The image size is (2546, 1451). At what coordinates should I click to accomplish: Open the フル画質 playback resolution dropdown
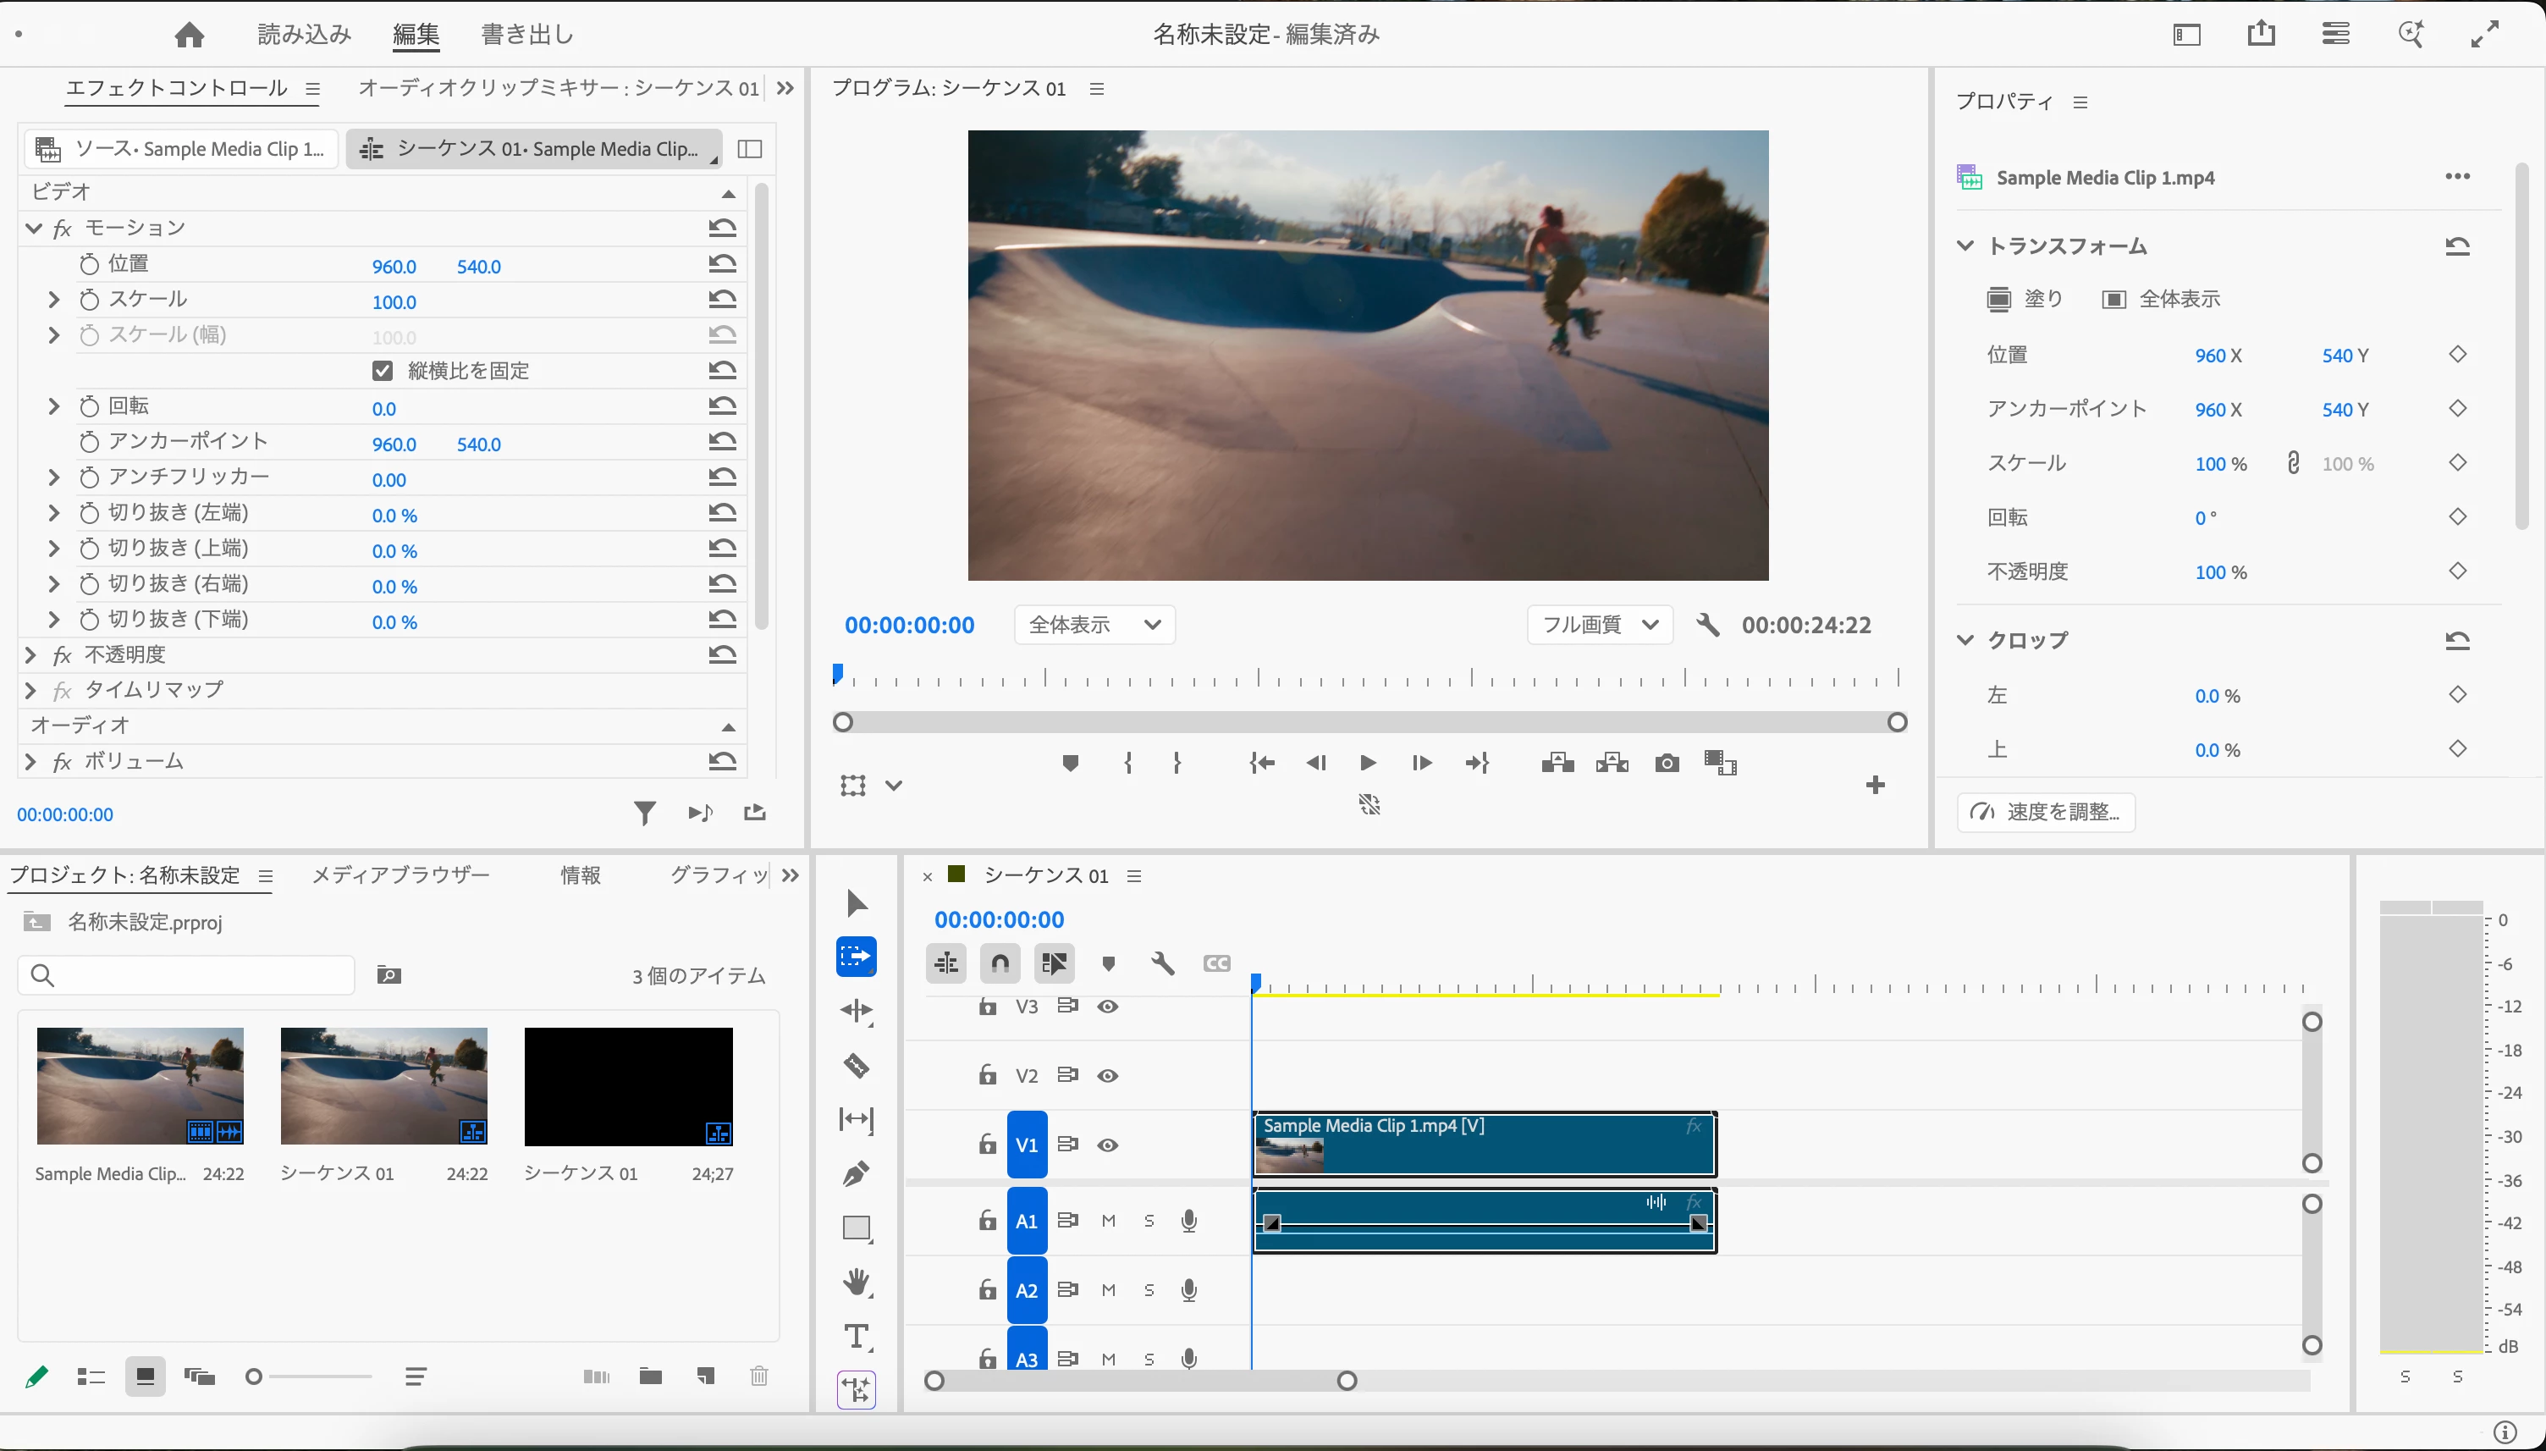coord(1599,625)
